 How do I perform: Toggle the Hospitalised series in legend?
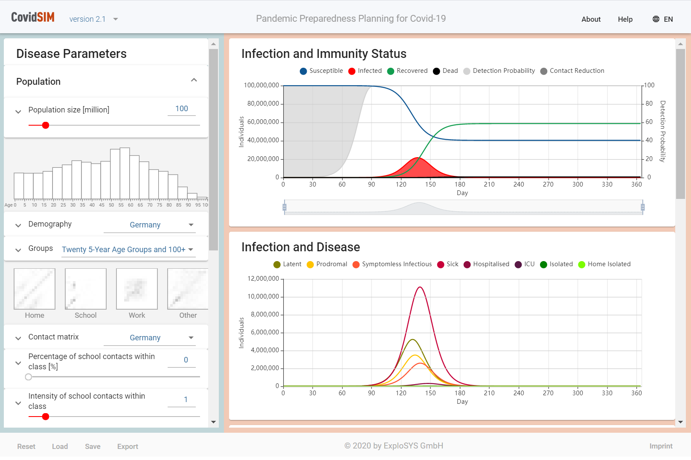click(486, 264)
